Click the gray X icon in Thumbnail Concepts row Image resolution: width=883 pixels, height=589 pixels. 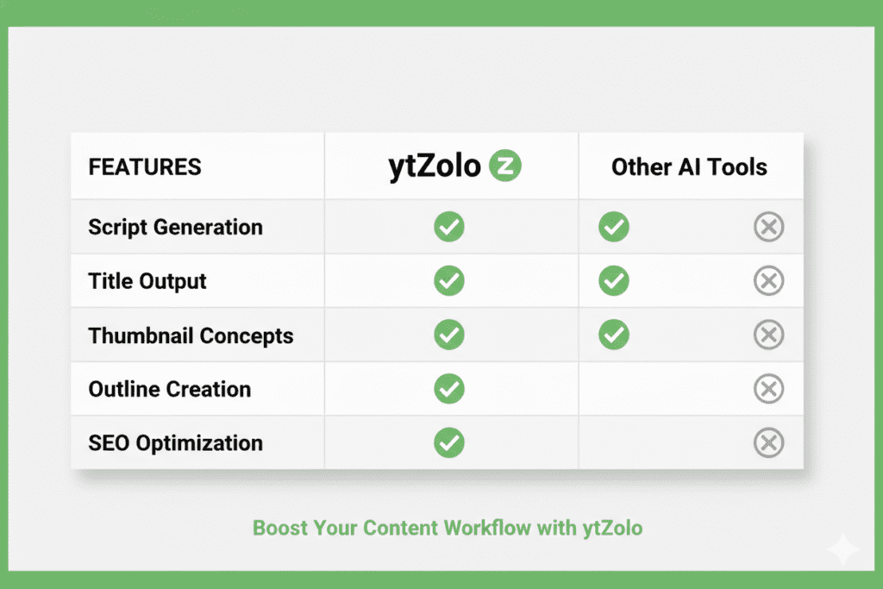click(x=768, y=335)
